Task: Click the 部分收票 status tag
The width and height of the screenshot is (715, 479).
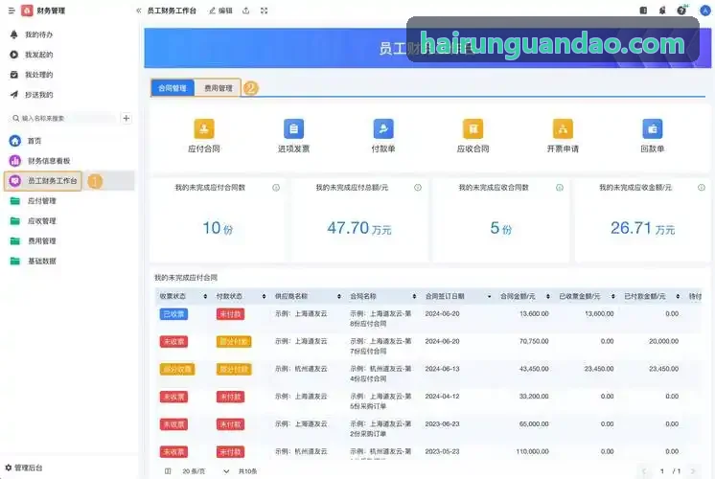Action: (x=177, y=369)
